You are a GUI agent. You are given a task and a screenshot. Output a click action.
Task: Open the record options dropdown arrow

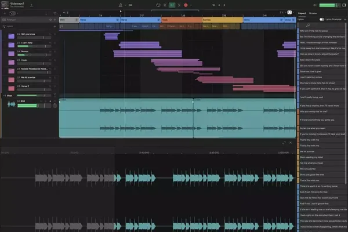[x=191, y=5]
